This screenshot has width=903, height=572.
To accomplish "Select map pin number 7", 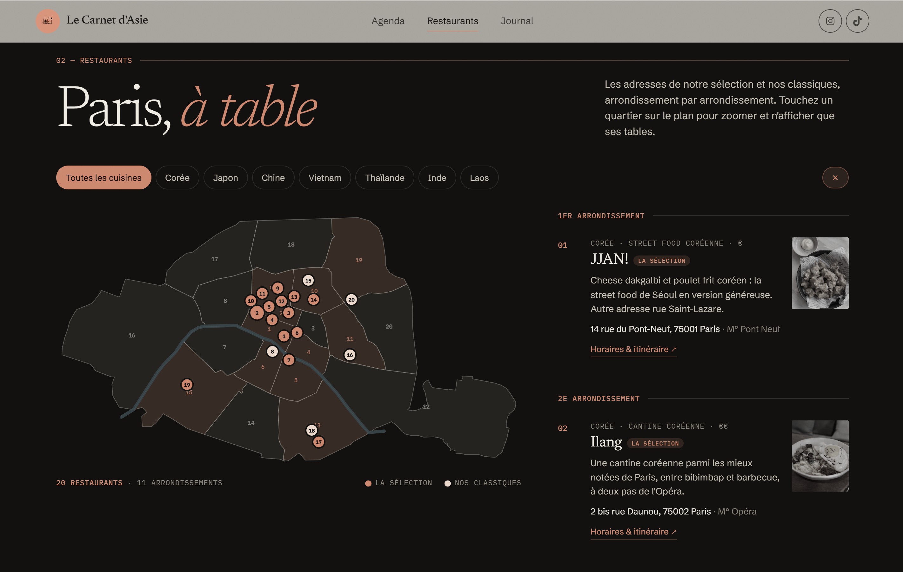I will 289,360.
